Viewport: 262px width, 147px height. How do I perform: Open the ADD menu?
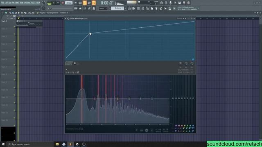(x=10, y=3)
